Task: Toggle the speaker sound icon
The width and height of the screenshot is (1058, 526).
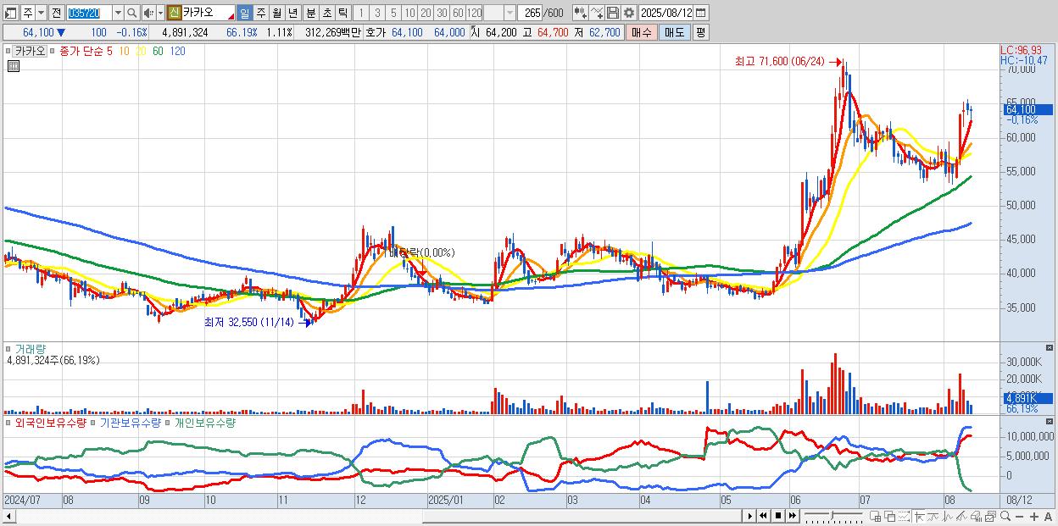Action: (148, 13)
